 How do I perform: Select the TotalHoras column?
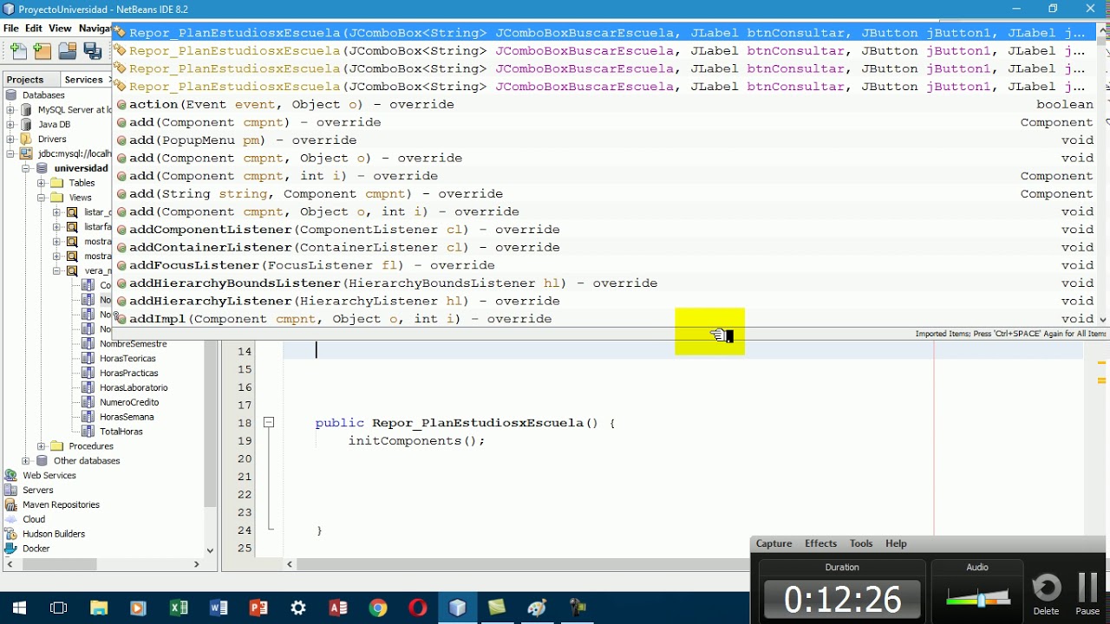point(121,432)
